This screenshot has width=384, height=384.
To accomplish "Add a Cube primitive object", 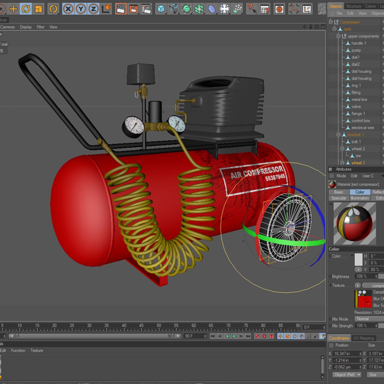I will (x=161, y=9).
